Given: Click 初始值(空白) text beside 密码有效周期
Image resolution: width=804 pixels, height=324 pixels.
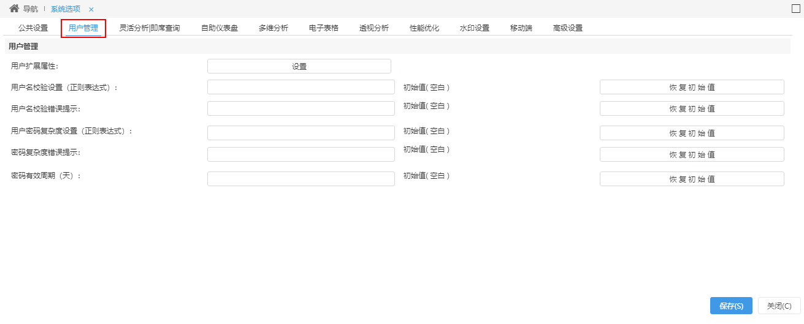Looking at the screenshot, I should (427, 175).
